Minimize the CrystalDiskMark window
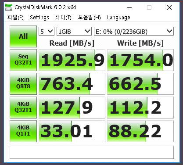 click(129, 7)
